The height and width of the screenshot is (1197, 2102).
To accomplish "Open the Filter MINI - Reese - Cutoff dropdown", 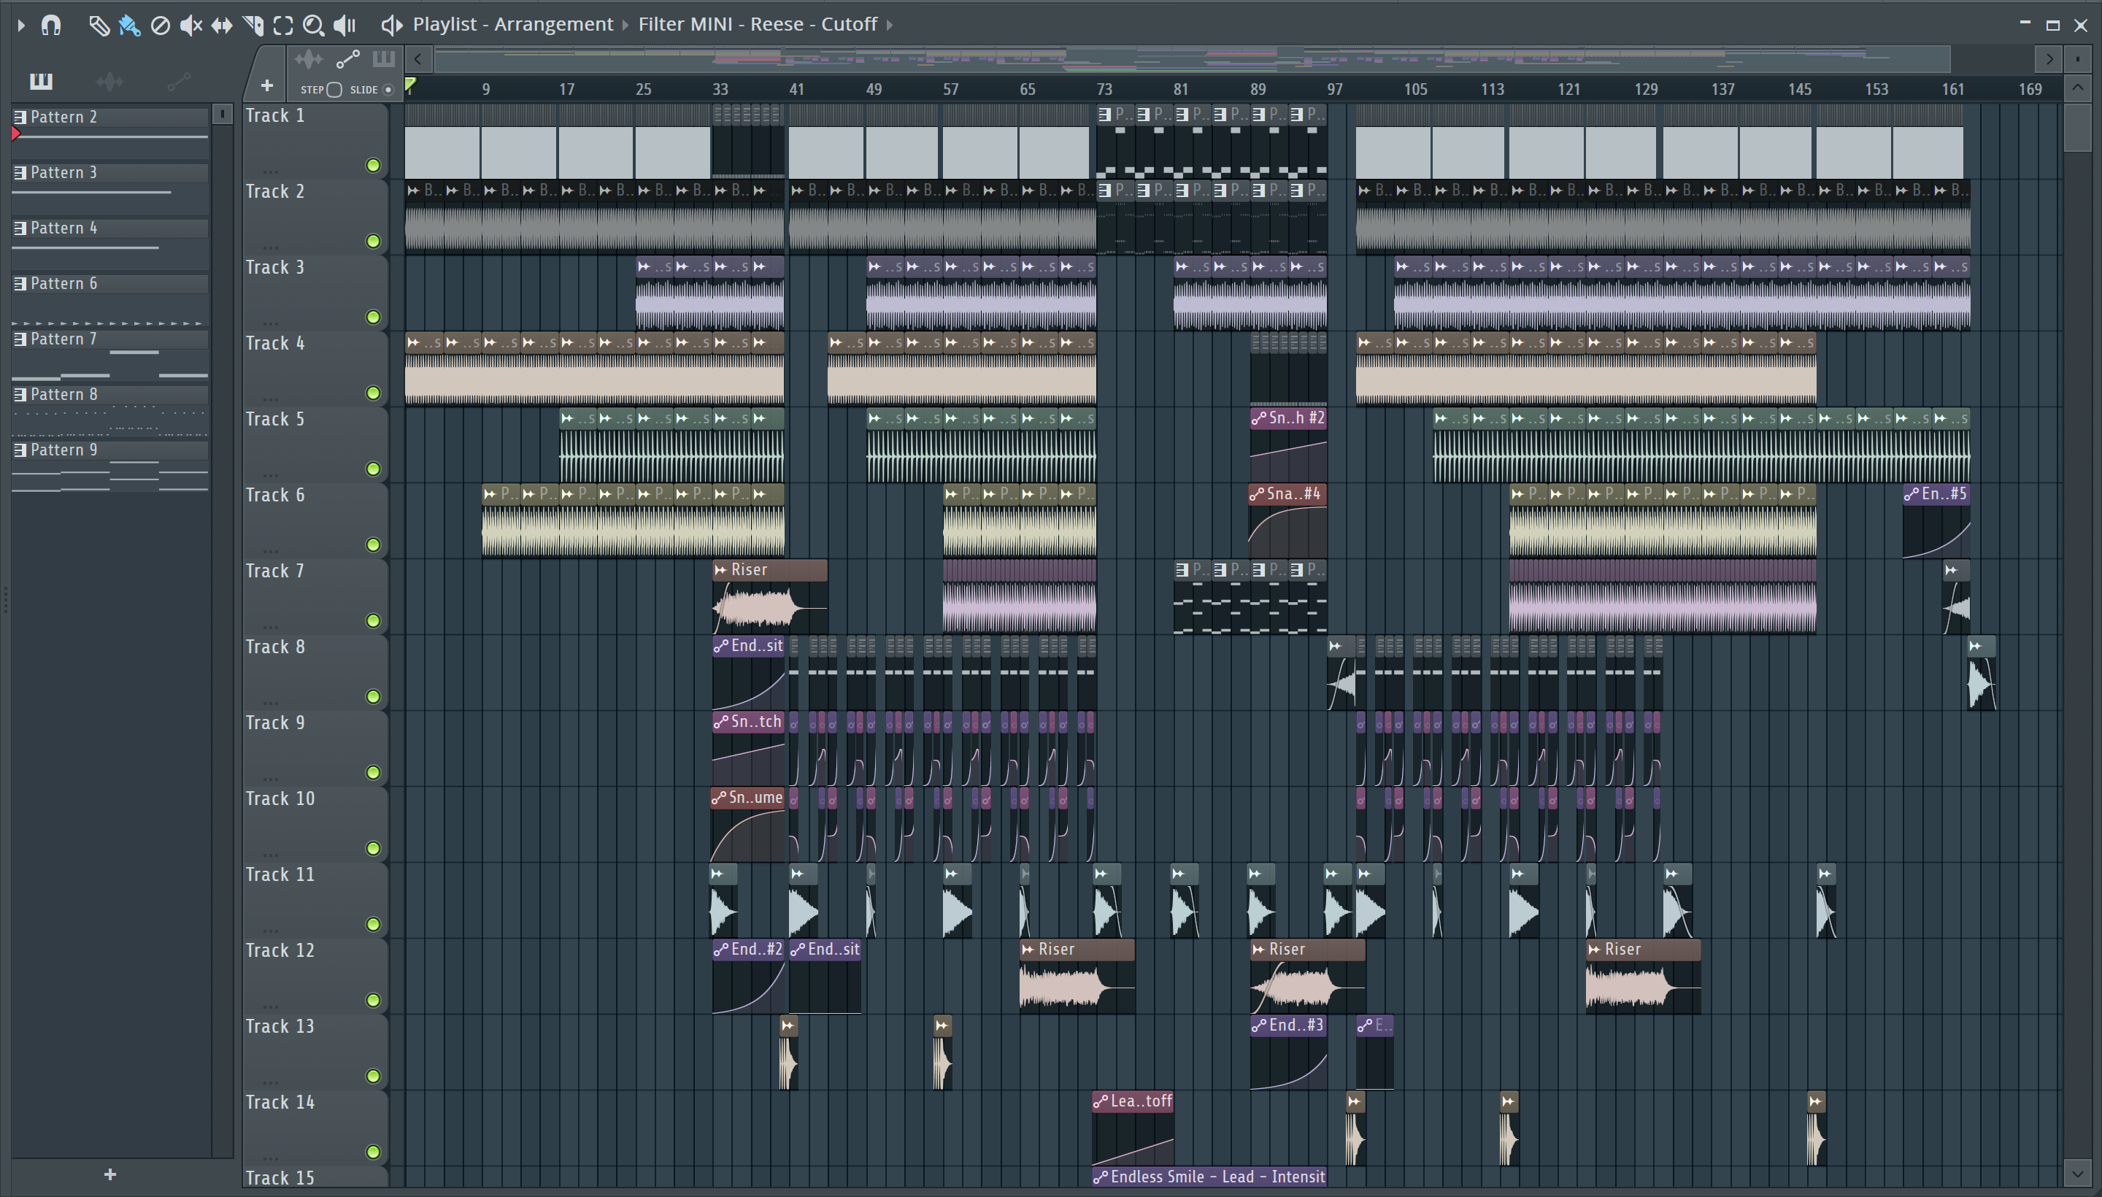I will click(757, 25).
